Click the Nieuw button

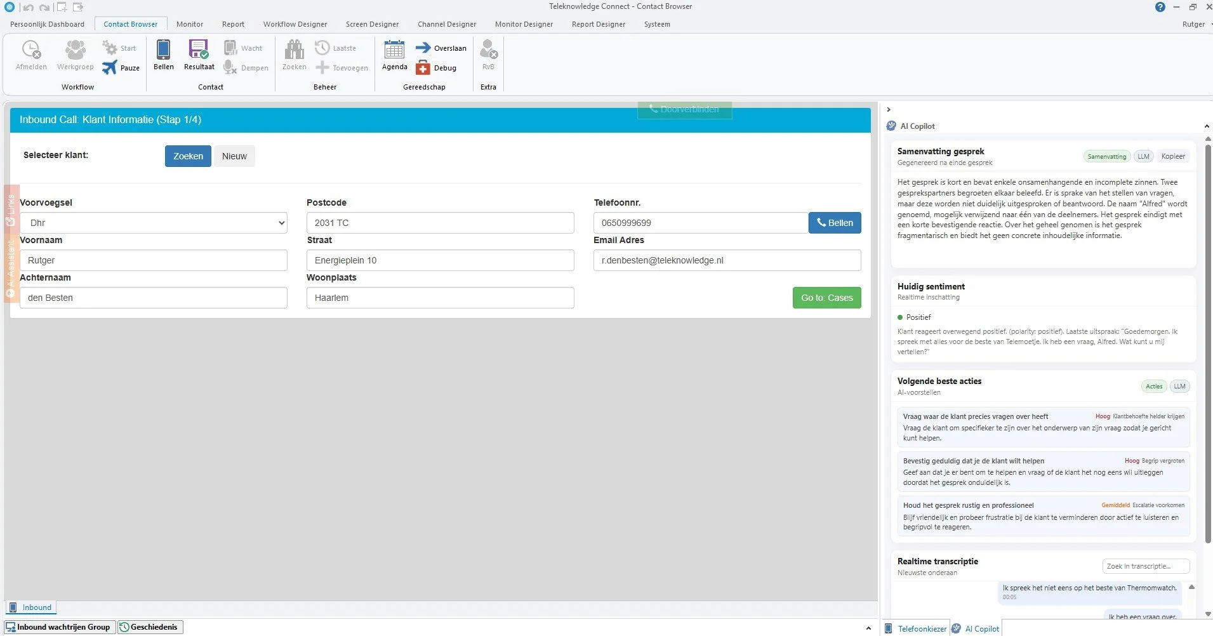coord(234,156)
